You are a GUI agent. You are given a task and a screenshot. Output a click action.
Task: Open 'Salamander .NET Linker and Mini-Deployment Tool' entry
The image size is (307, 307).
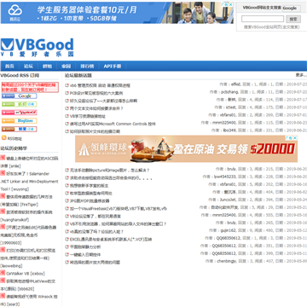point(29,181)
